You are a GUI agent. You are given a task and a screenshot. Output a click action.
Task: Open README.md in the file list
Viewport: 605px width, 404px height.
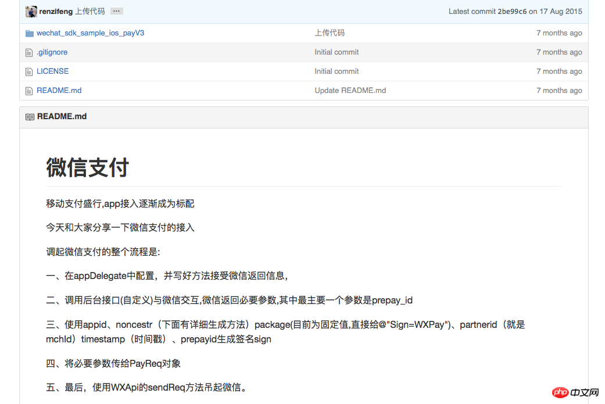pyautogui.click(x=59, y=91)
